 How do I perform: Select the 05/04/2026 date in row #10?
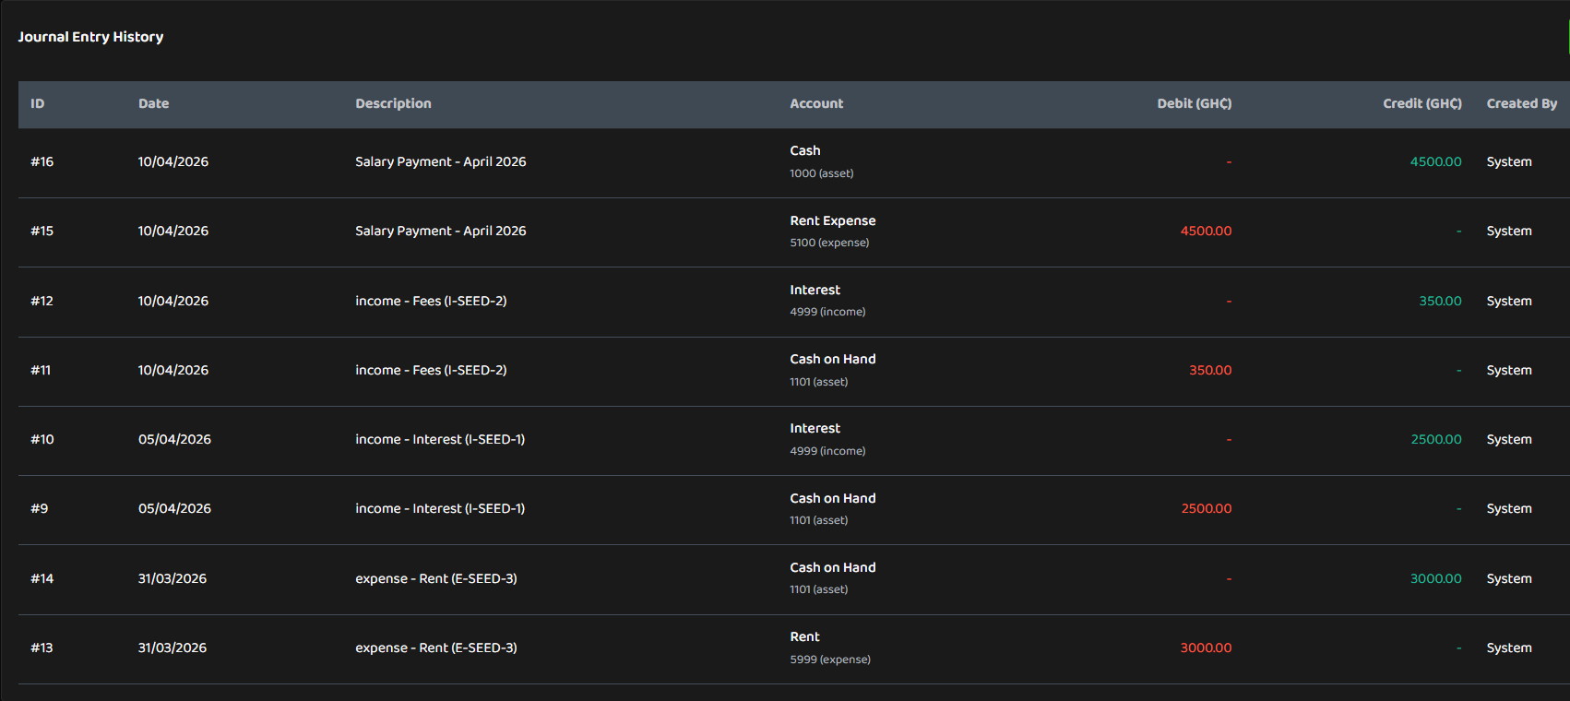click(174, 439)
